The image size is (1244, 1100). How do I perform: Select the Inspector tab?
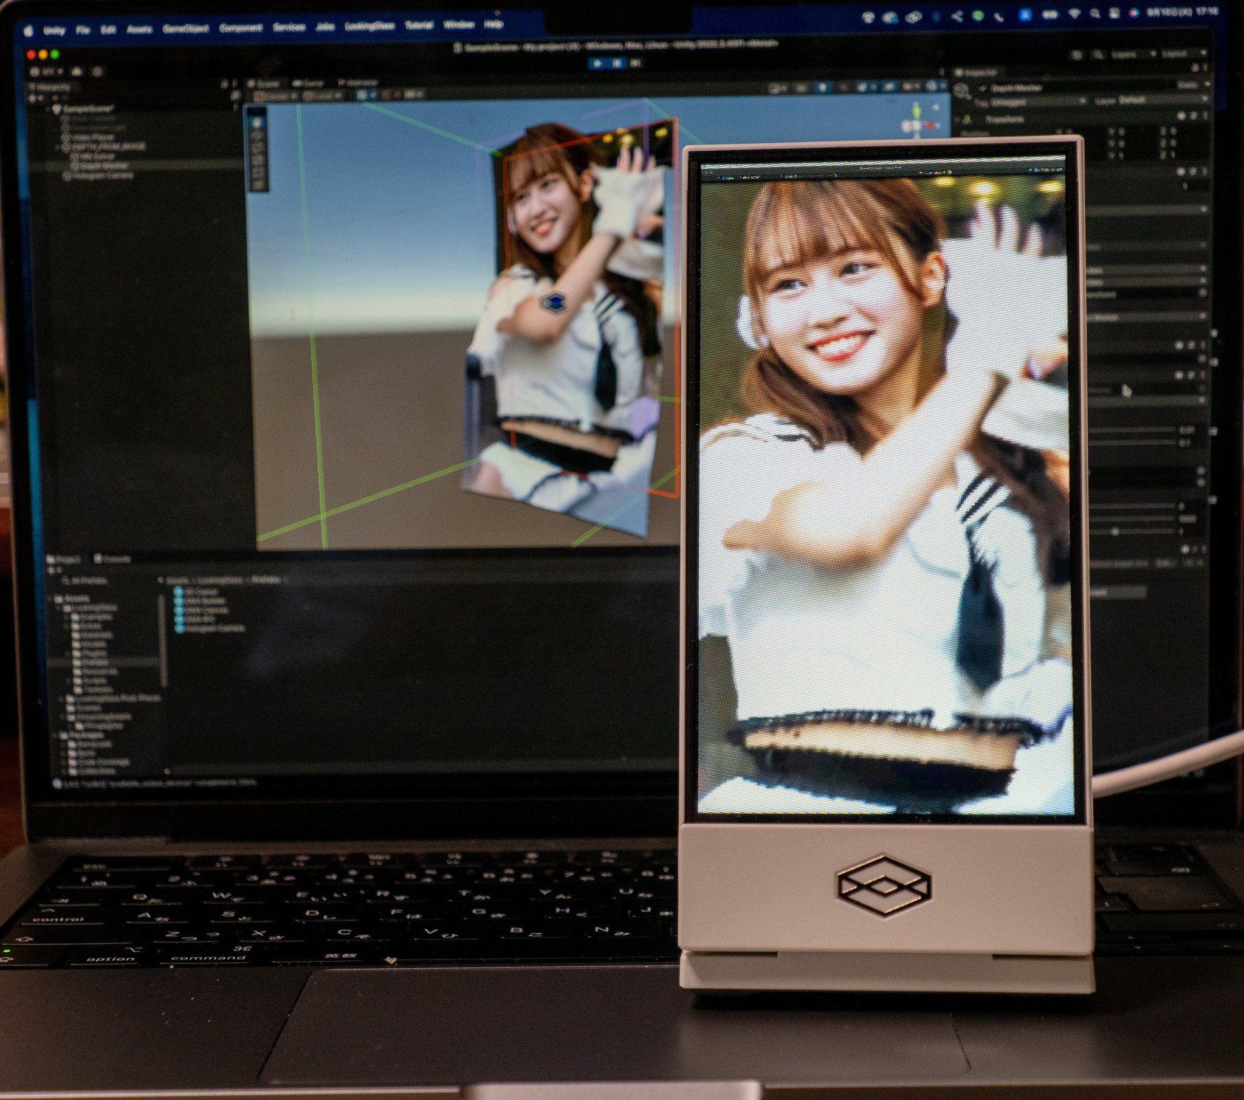[x=977, y=73]
